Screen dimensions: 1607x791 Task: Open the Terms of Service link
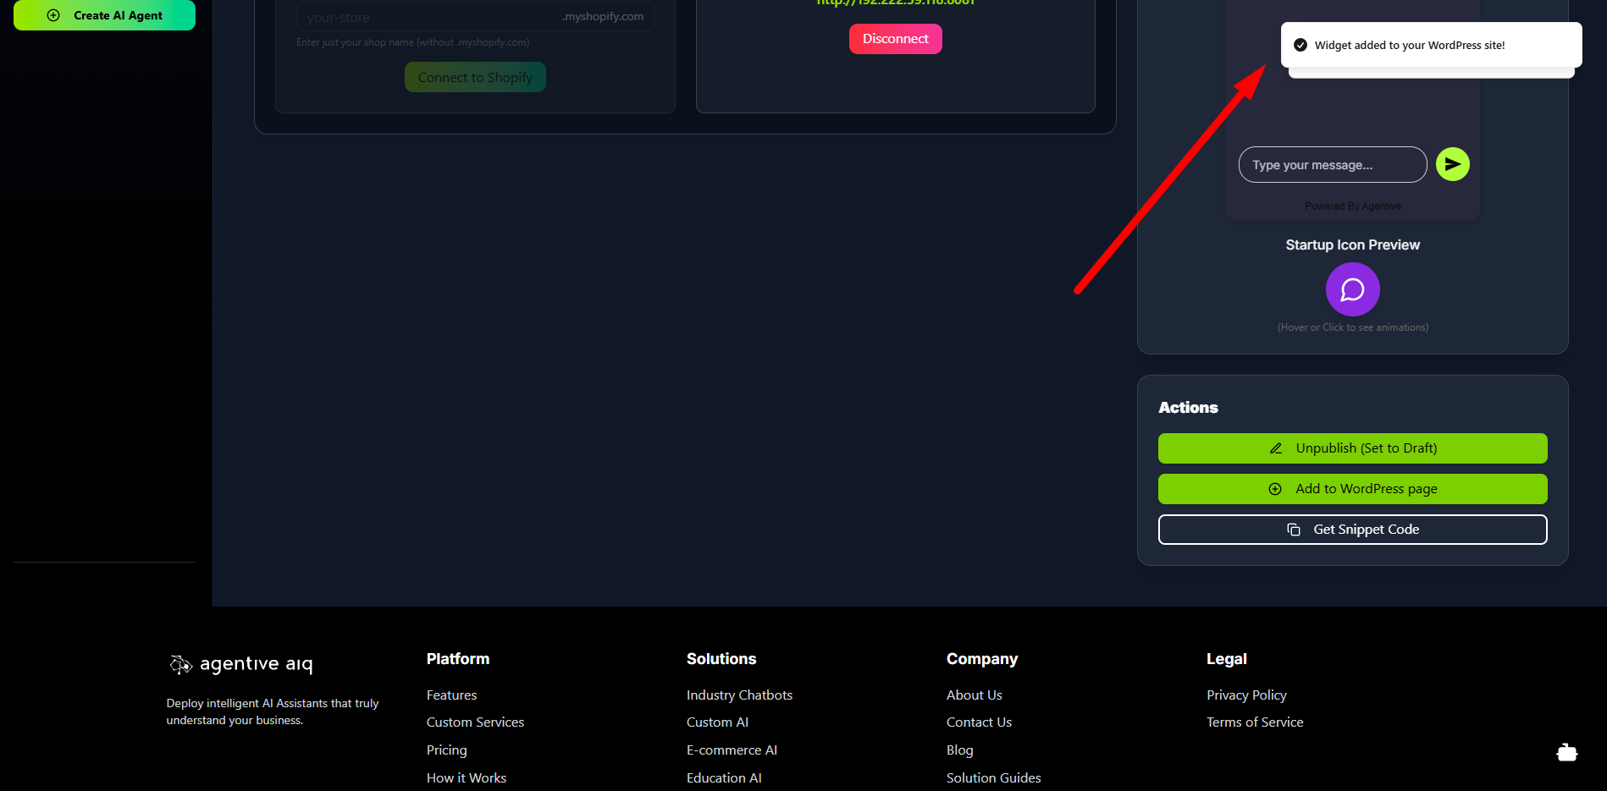pyautogui.click(x=1255, y=722)
